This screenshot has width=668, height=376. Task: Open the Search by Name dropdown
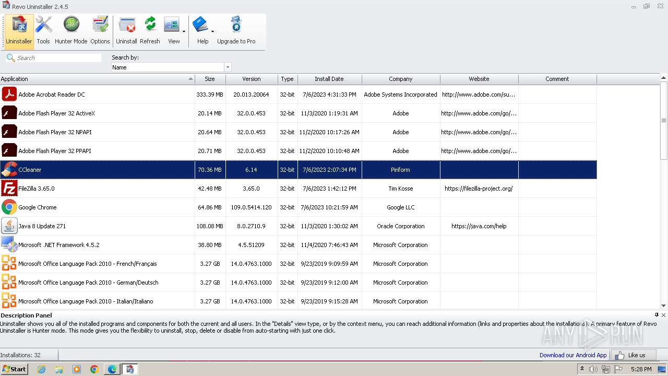point(228,67)
